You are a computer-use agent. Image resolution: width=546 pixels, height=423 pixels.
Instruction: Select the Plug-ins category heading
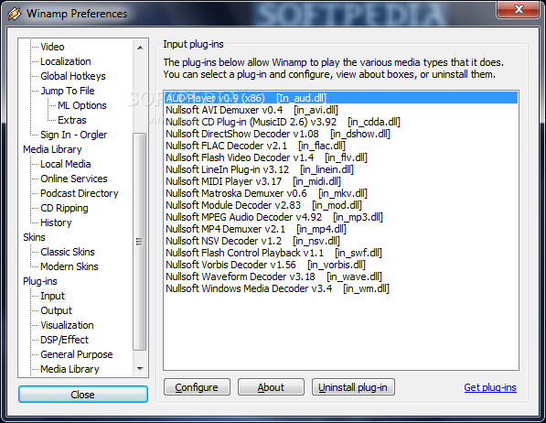[x=40, y=281]
